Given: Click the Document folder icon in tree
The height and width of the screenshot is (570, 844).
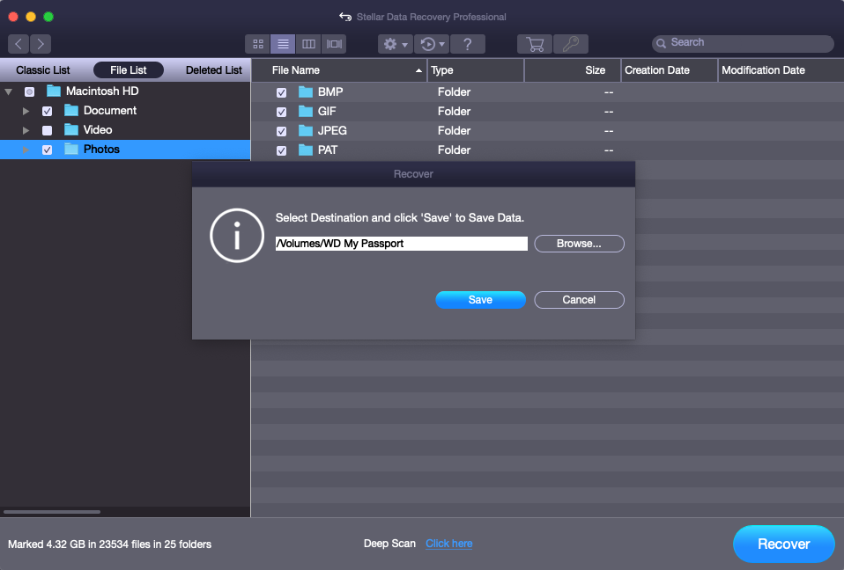Looking at the screenshot, I should 71,110.
